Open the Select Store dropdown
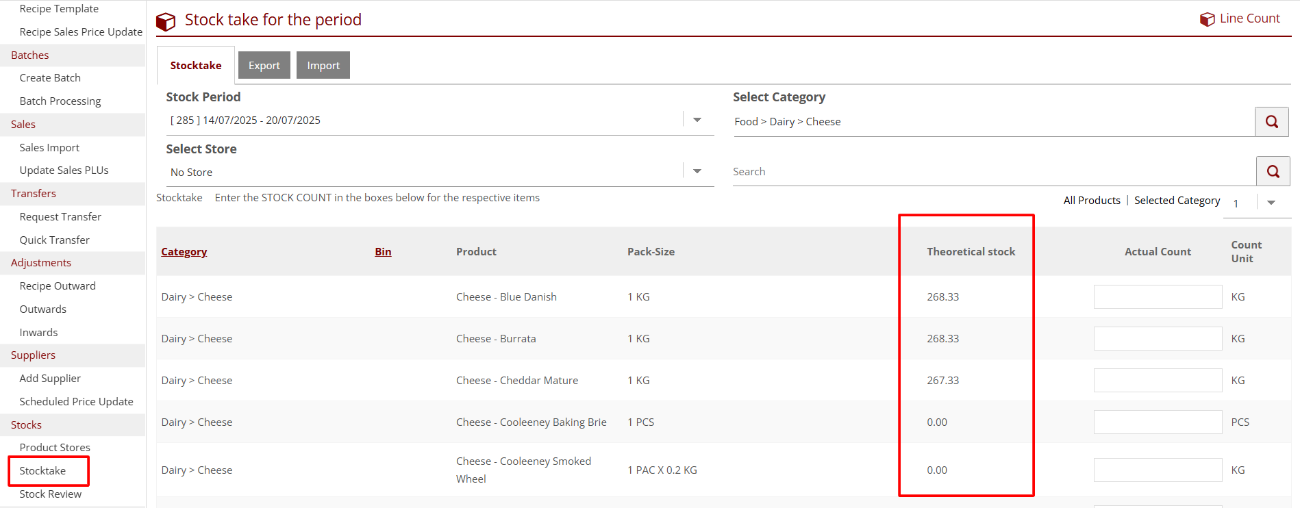The height and width of the screenshot is (508, 1300). point(697,171)
